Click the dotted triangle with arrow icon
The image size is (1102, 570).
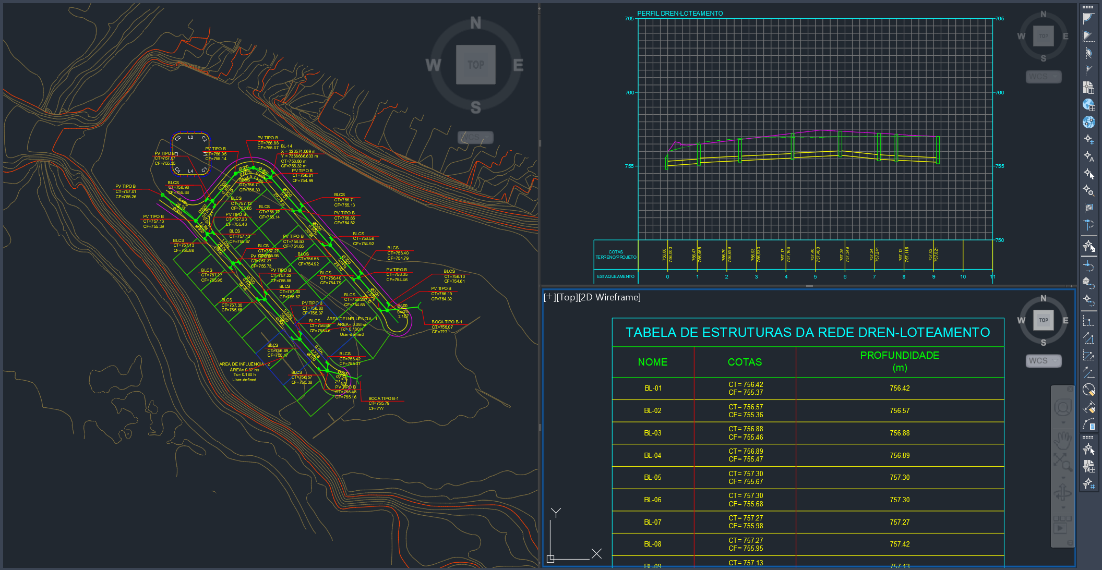1088,338
